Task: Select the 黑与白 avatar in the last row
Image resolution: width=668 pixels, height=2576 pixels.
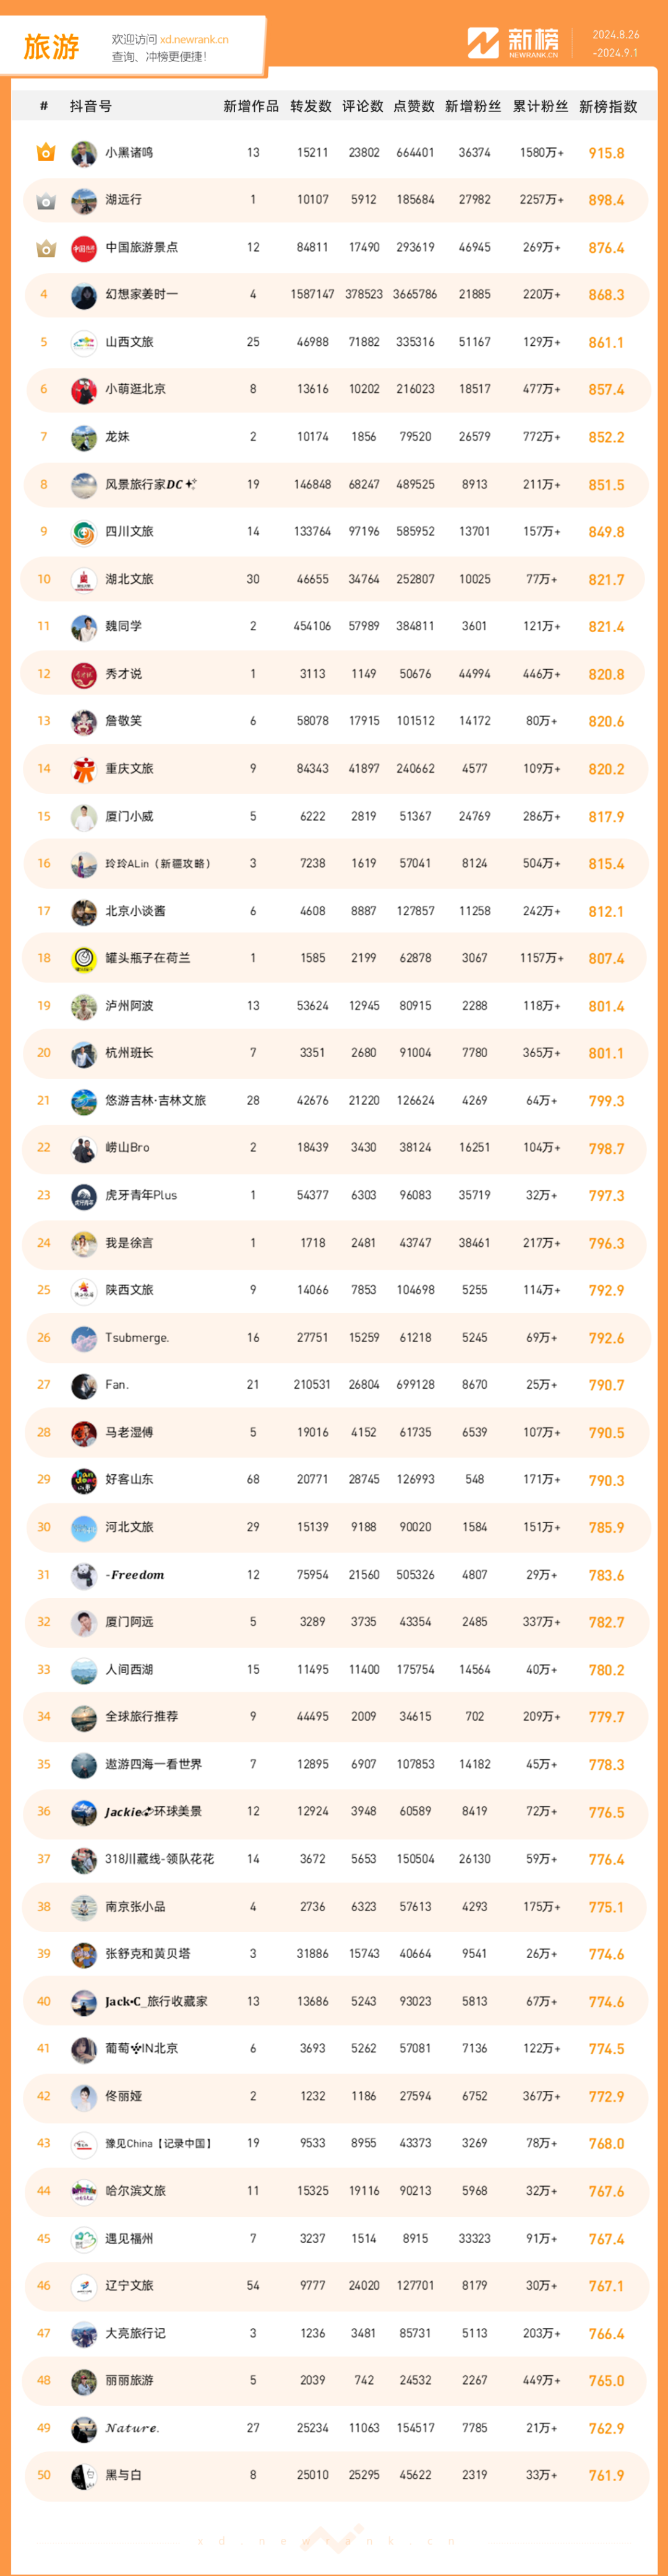Action: click(x=84, y=2475)
